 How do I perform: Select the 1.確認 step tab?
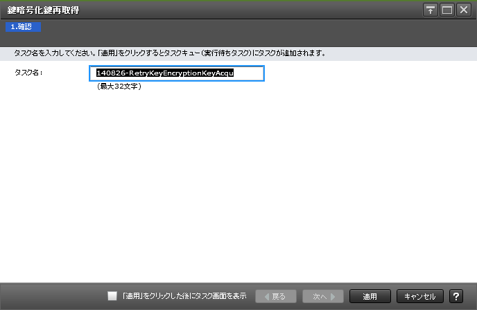(x=23, y=27)
